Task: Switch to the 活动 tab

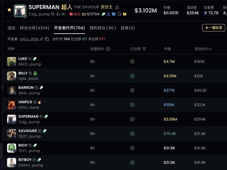Action: tap(11, 28)
